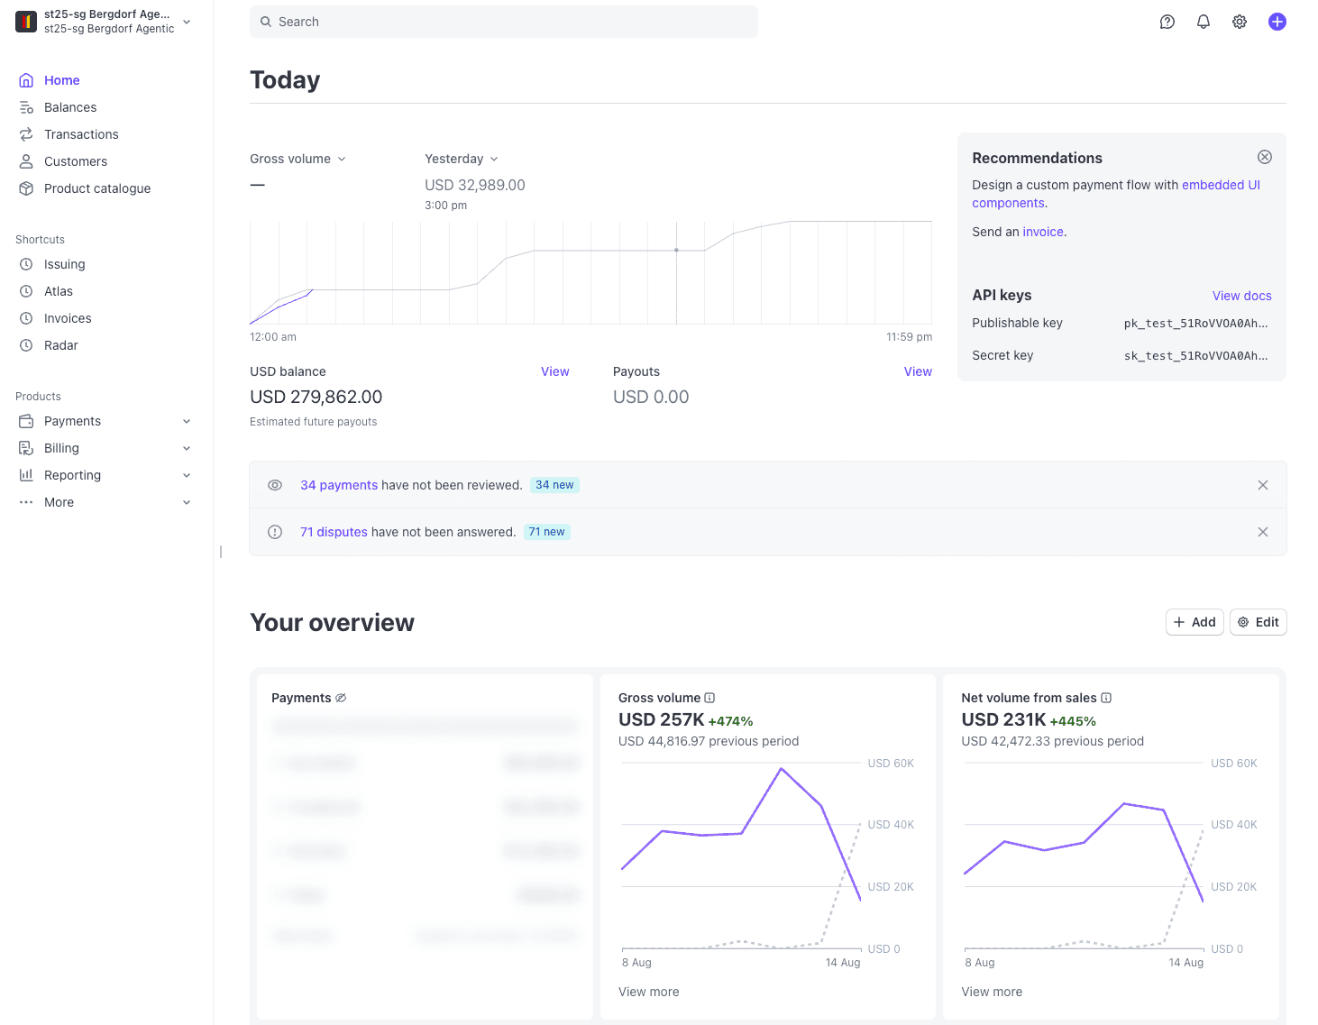Viewport: 1318px width, 1025px height.
Task: Click the hidden-eye icon next to Payments
Action: click(341, 698)
